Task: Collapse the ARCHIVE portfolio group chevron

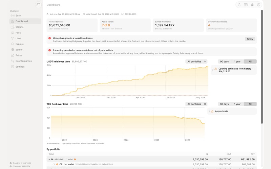Action: click(49, 160)
